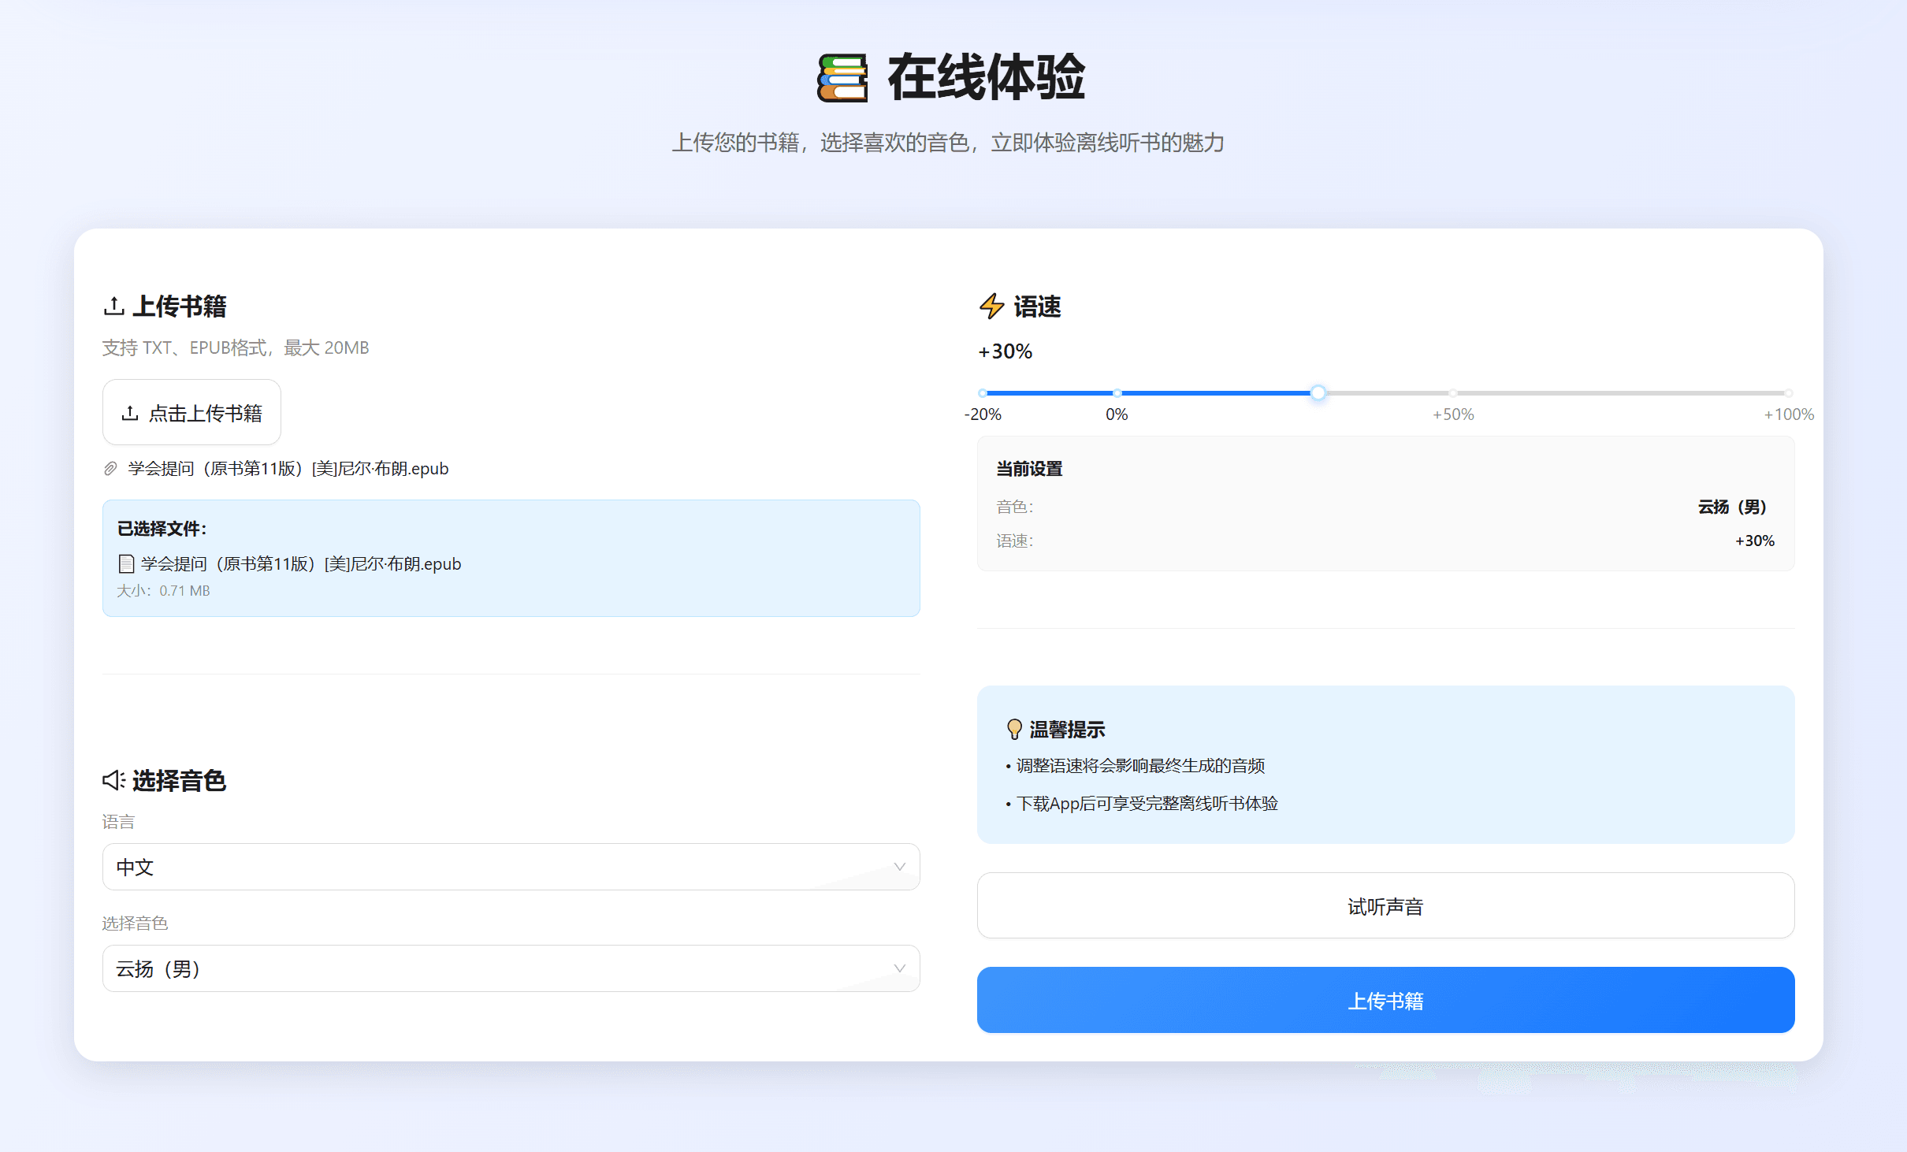The width and height of the screenshot is (1907, 1152).
Task: Click the file document icon in selected file box
Action: (125, 563)
